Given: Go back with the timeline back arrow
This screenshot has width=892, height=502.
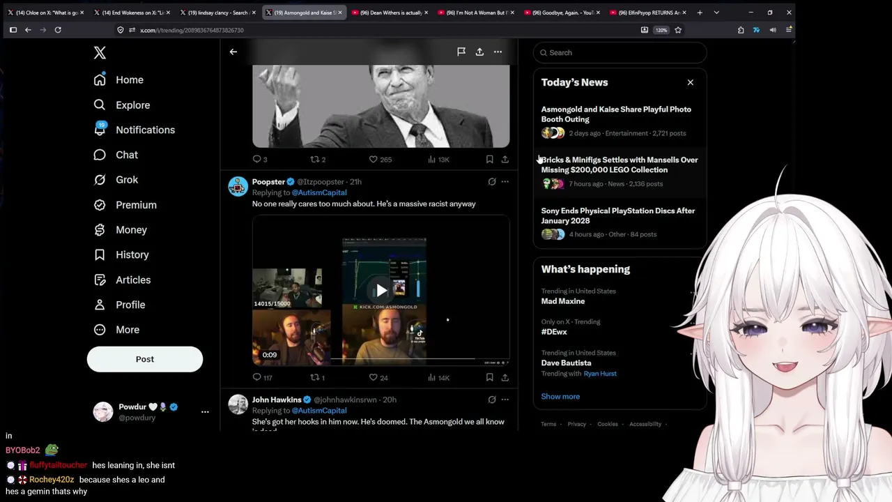Looking at the screenshot, I should click(233, 52).
